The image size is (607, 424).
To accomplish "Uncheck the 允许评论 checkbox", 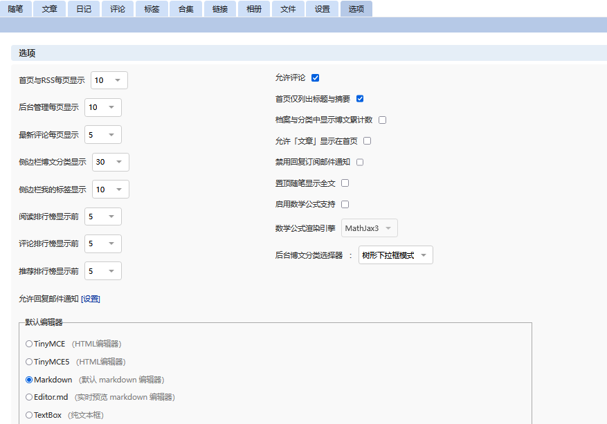I will pos(316,77).
